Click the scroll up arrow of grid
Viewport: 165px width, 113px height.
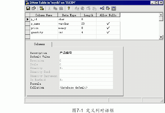click(161, 15)
